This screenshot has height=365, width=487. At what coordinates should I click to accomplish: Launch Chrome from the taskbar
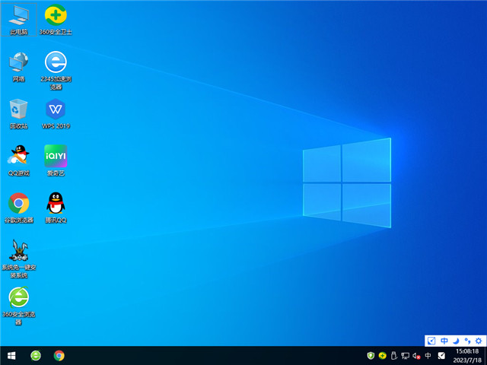59,355
